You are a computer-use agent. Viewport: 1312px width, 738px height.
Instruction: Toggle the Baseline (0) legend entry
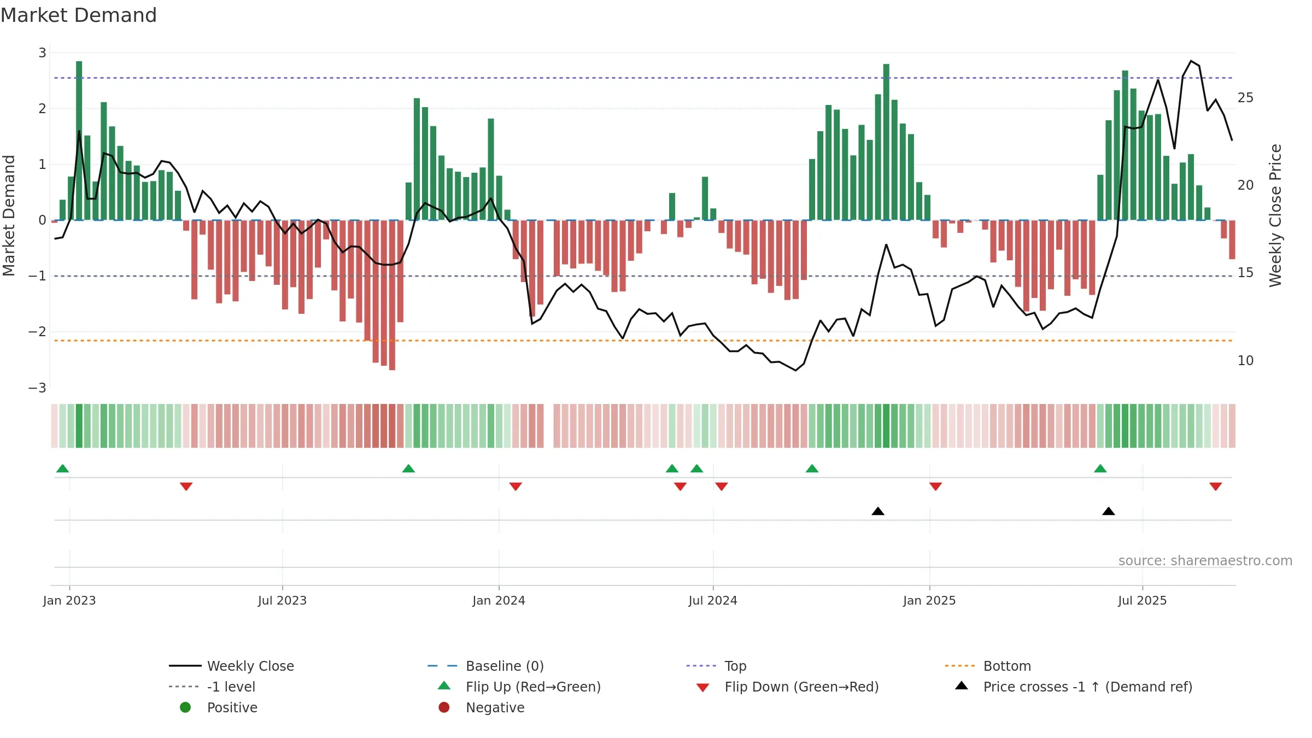(x=485, y=666)
